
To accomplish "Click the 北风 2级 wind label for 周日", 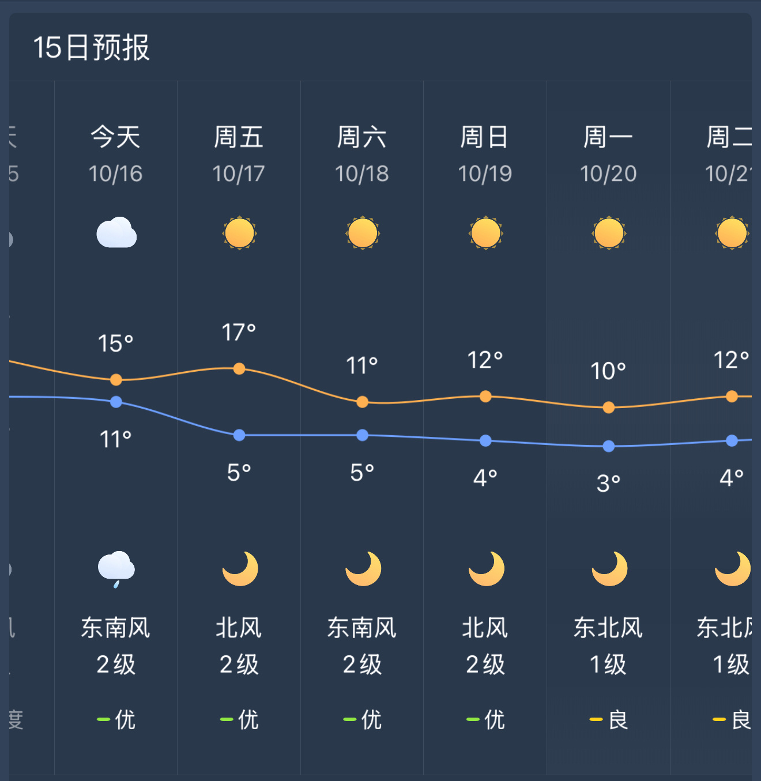I will coord(485,646).
